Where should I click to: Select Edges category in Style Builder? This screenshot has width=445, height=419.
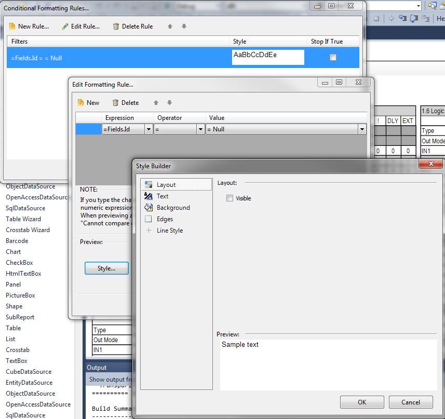tap(176, 219)
